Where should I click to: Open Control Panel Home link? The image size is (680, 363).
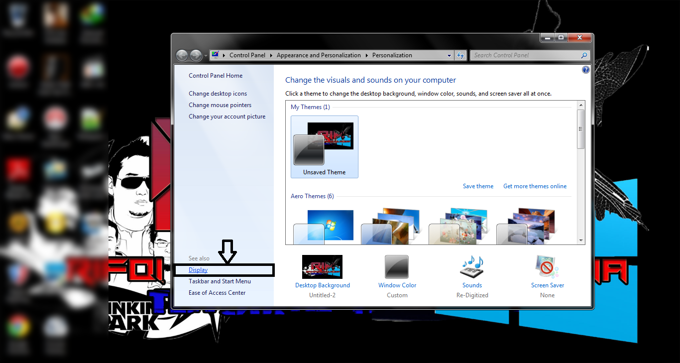(x=216, y=76)
